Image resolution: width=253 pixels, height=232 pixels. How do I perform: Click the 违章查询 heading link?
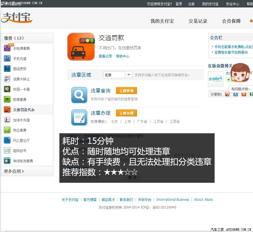[x=101, y=91]
